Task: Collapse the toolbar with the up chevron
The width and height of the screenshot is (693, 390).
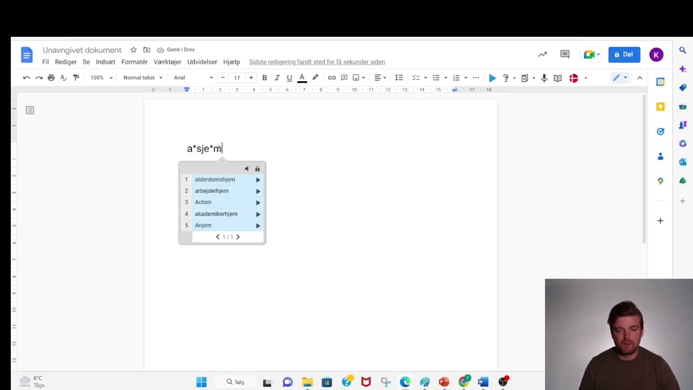Action: coord(639,78)
